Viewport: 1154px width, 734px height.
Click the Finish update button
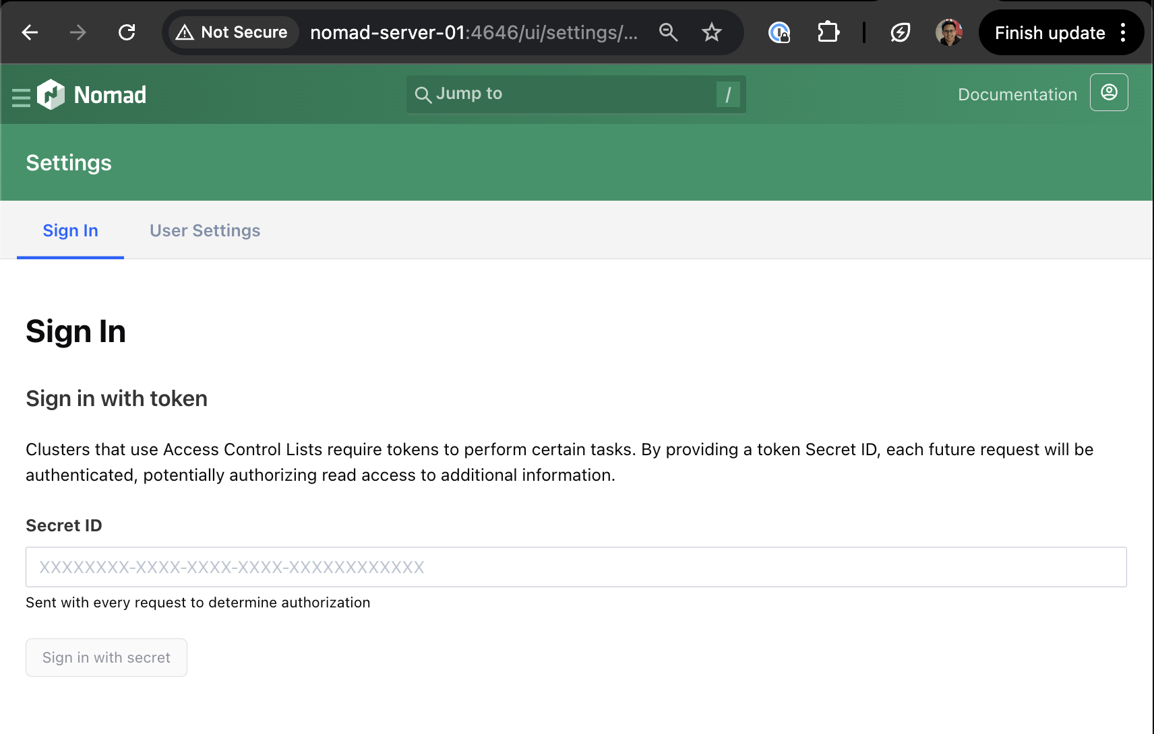point(1050,32)
